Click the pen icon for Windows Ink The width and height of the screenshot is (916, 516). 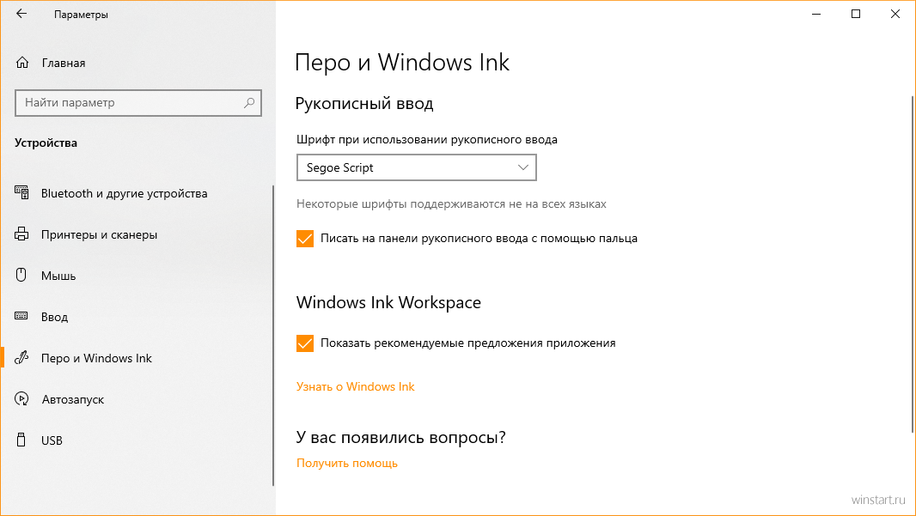coord(21,357)
